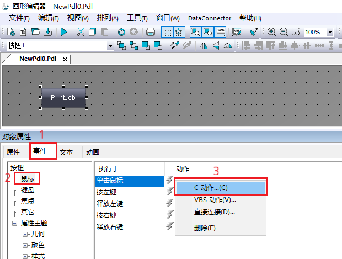The height and width of the screenshot is (259, 342).
Task: Click the align left toolbar icon
Action: pyautogui.click(x=246, y=46)
